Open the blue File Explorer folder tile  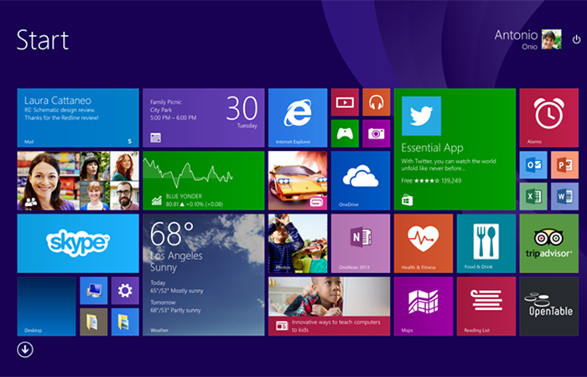(125, 322)
